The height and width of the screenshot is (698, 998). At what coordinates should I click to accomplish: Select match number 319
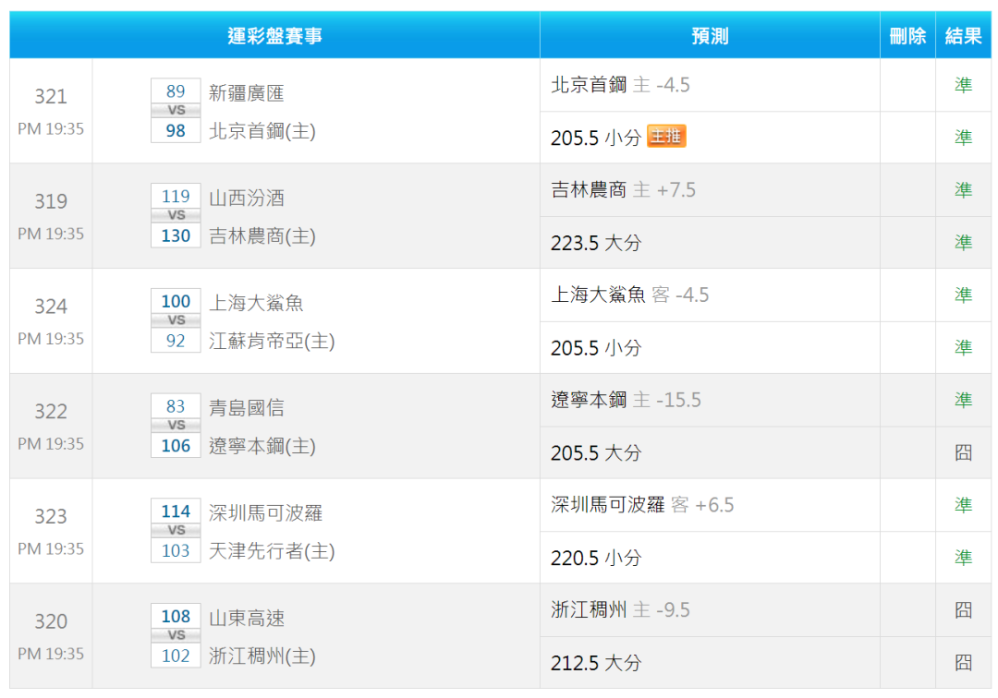point(51,201)
